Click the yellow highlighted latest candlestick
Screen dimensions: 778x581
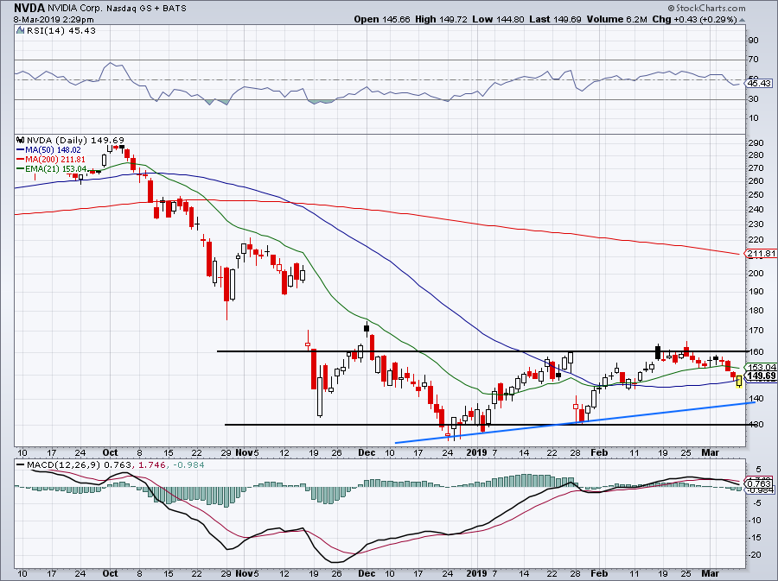point(739,382)
